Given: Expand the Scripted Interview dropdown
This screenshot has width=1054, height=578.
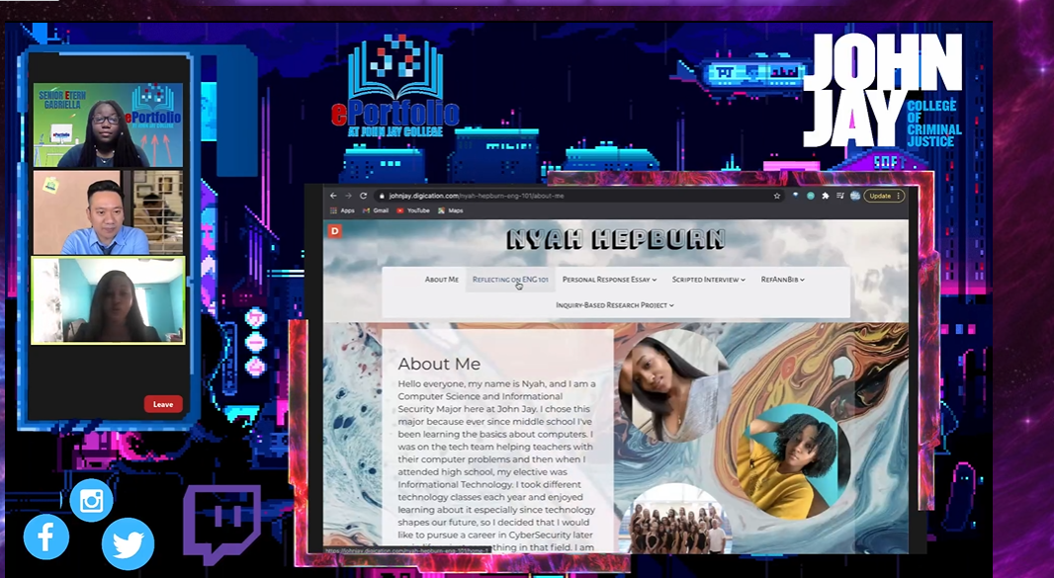Looking at the screenshot, I should 709,280.
